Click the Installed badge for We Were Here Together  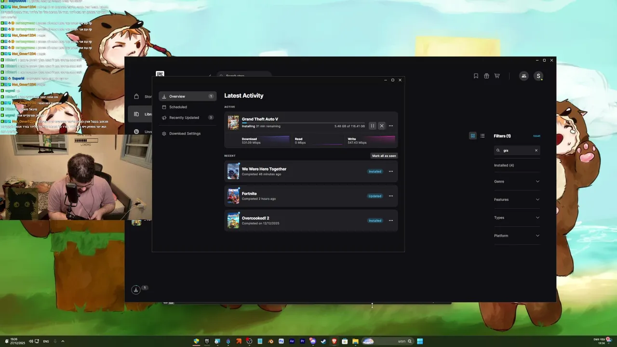375,171
